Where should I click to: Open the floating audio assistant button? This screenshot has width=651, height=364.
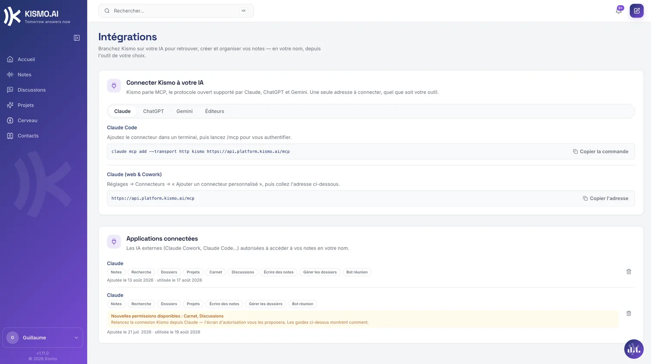click(x=634, y=349)
